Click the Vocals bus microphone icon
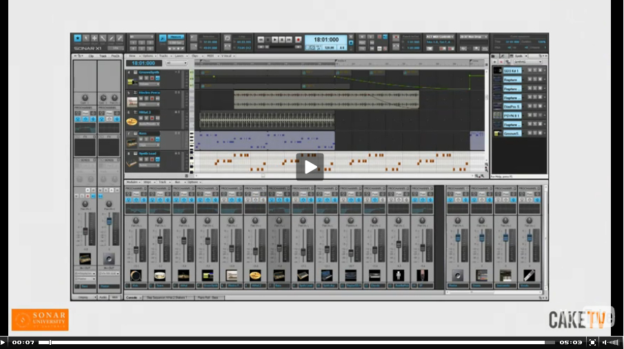The height and width of the screenshot is (349, 624). click(530, 275)
